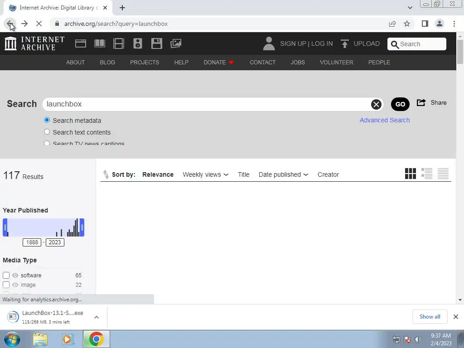Viewport: 464px width, 348px height.
Task: Open the ABOUT nav item
Action: coord(75,63)
